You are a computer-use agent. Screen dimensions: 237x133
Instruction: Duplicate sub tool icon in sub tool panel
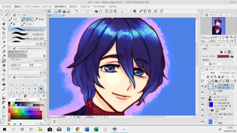[41, 44]
